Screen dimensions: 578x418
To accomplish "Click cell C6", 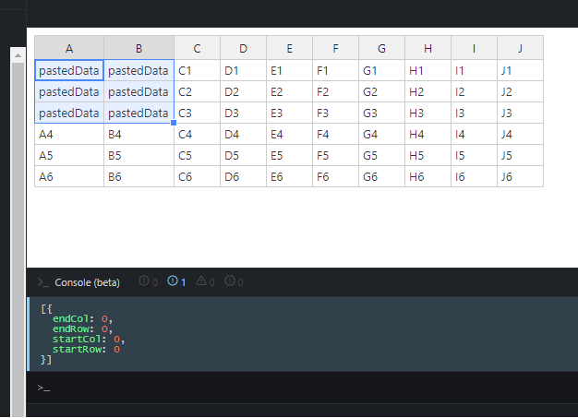I will (x=198, y=177).
